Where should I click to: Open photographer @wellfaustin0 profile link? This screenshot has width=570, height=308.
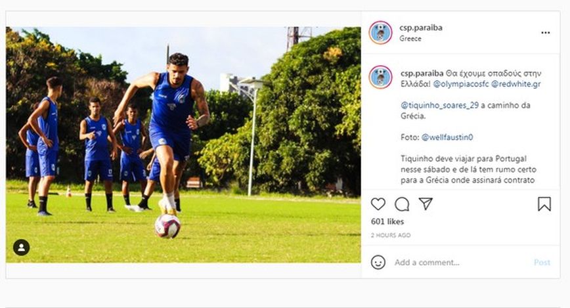pos(447,137)
